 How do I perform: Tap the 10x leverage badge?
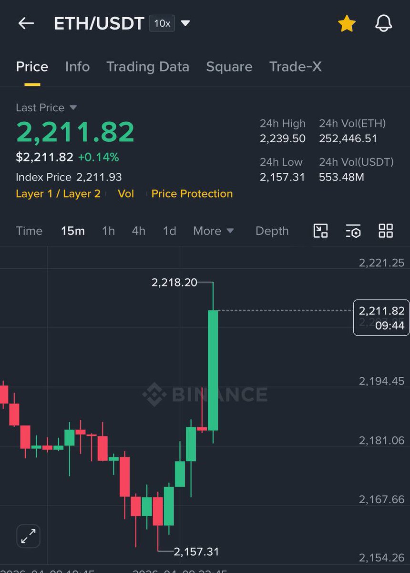(x=162, y=23)
